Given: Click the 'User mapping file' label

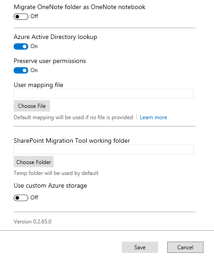Looking at the screenshot, I should pos(39,85).
